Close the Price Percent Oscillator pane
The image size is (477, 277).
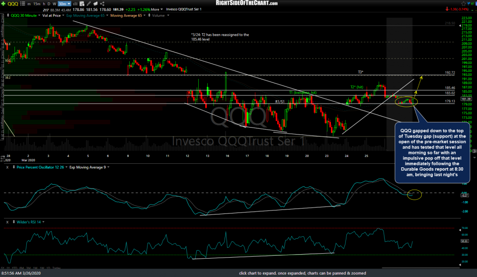pyautogui.click(x=7, y=167)
